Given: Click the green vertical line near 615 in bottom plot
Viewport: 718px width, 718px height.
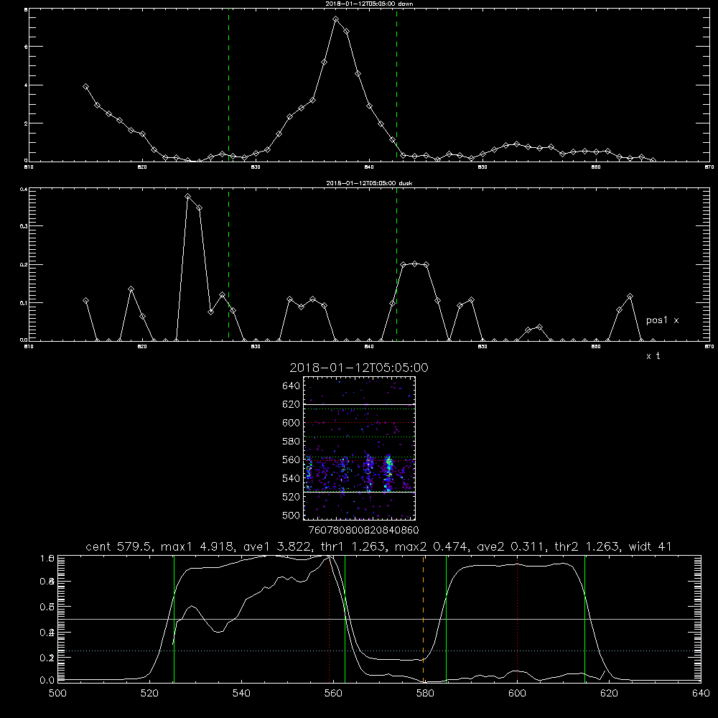Looking at the screenshot, I should pos(584,619).
